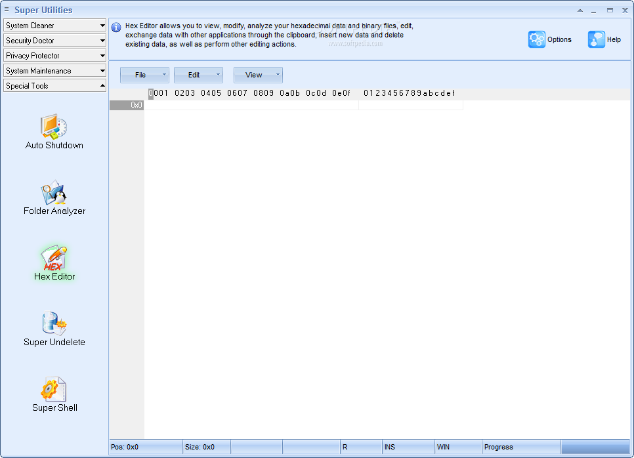This screenshot has width=634, height=458.
Task: Launch the Folder Analyzer icon
Action: (x=54, y=192)
